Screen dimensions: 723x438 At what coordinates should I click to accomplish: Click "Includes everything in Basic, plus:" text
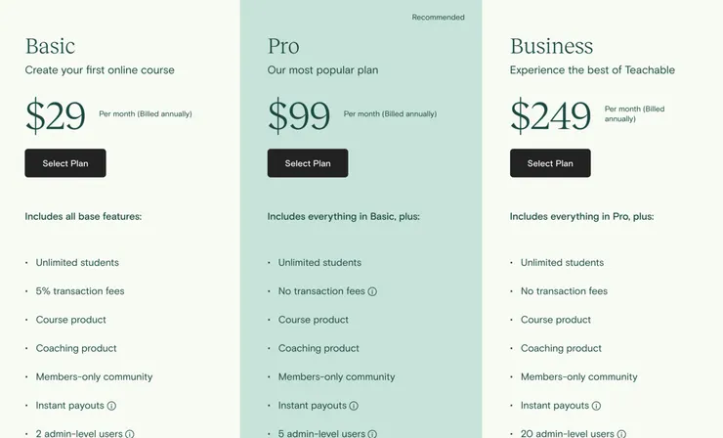tap(344, 217)
